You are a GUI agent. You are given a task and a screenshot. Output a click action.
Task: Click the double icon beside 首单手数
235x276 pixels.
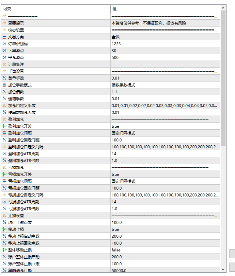click(4, 78)
